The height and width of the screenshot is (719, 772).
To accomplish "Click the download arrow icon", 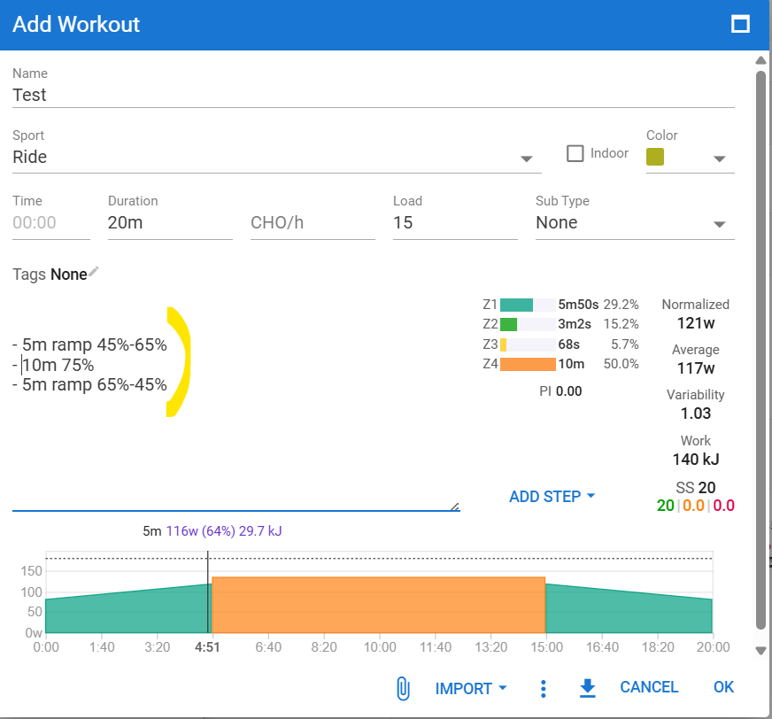I will click(586, 688).
